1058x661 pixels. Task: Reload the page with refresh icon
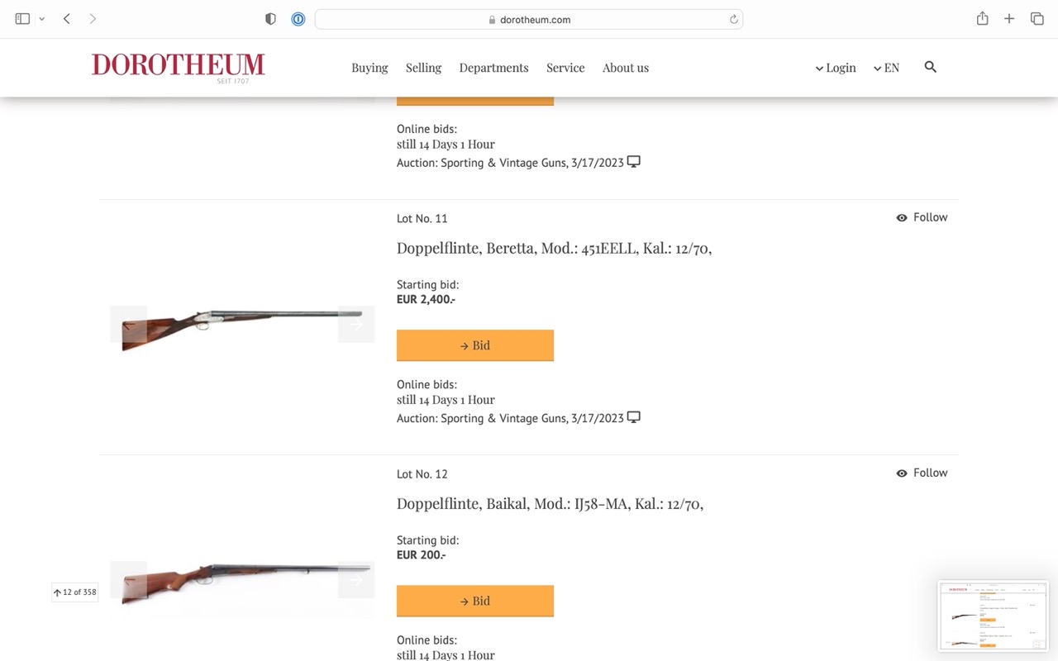coord(733,20)
